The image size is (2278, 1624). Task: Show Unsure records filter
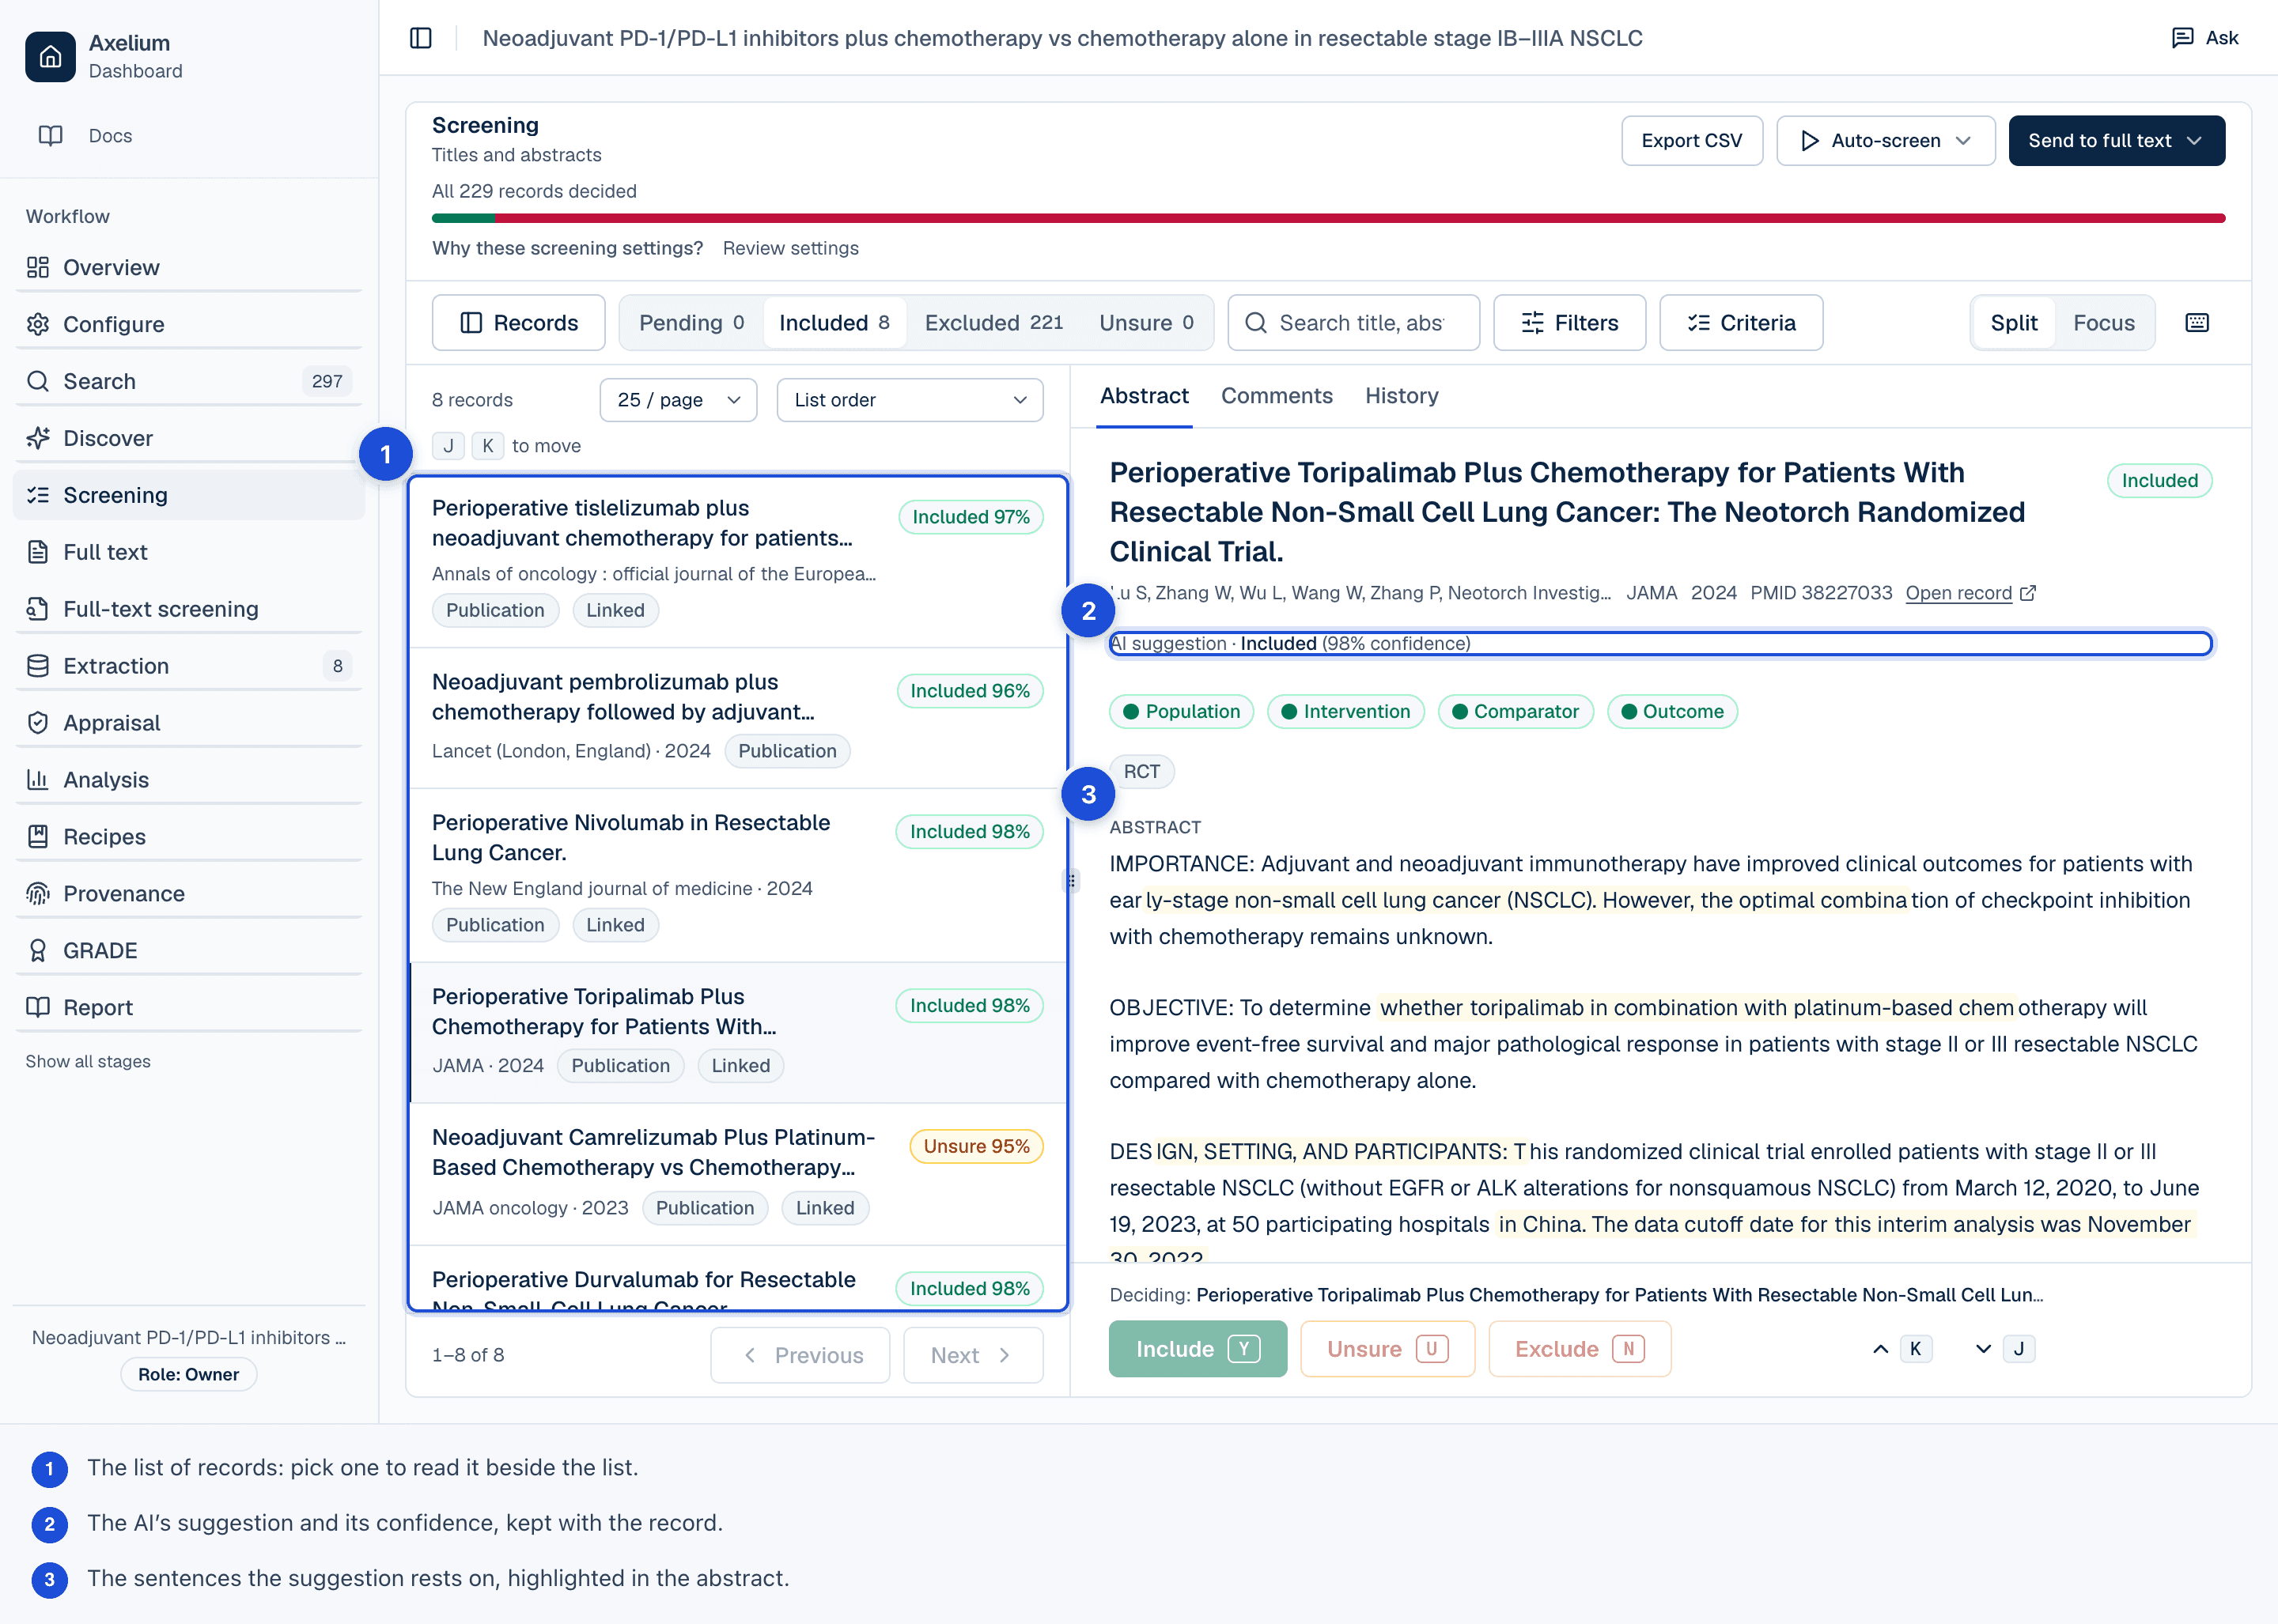point(1146,323)
